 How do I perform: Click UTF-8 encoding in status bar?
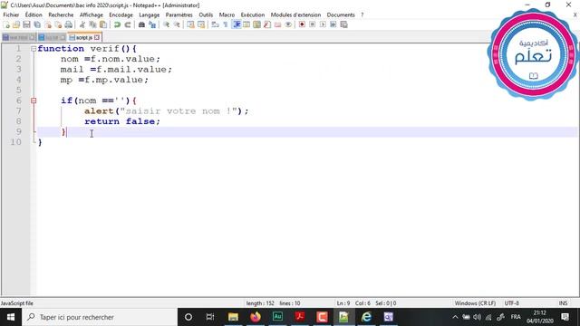pyautogui.click(x=512, y=303)
